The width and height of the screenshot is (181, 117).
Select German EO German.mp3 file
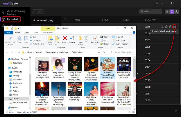(75, 91)
